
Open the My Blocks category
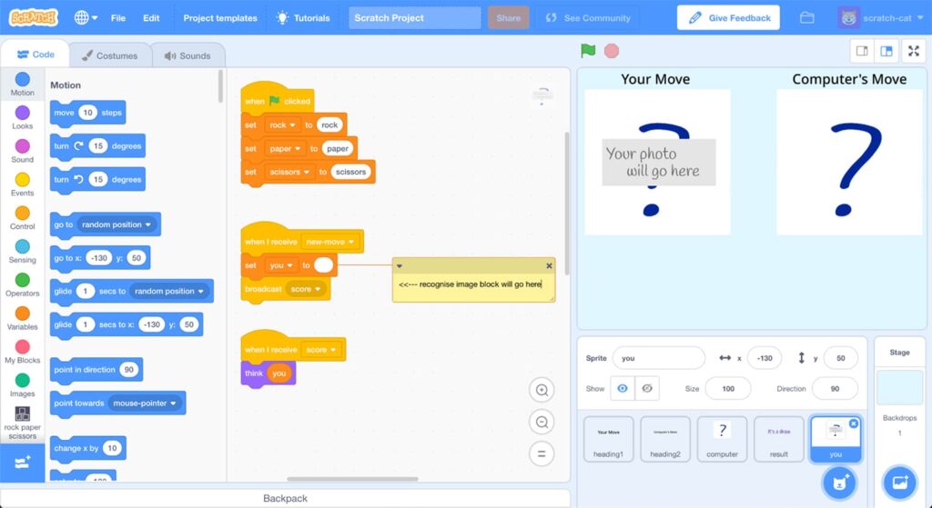(x=22, y=352)
